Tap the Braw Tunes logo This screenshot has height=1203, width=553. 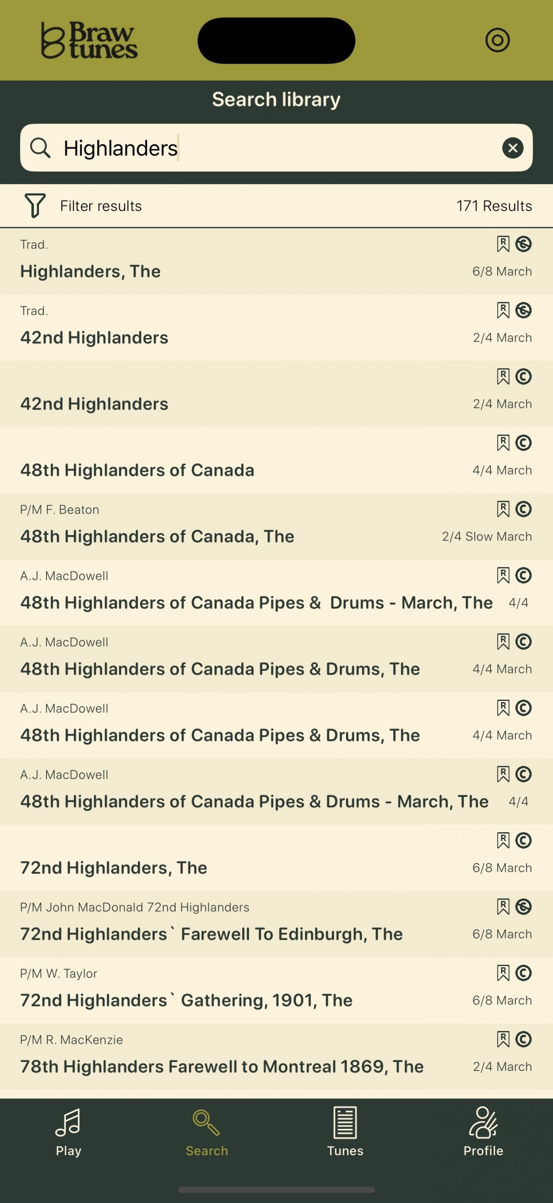[x=89, y=40]
